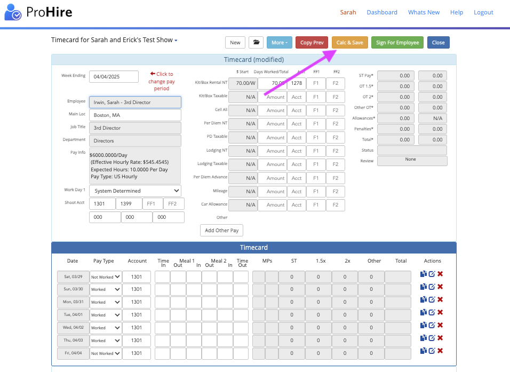Image resolution: width=510 pixels, height=372 pixels.
Task: Click the Calc & Save button
Action: pyautogui.click(x=349, y=42)
